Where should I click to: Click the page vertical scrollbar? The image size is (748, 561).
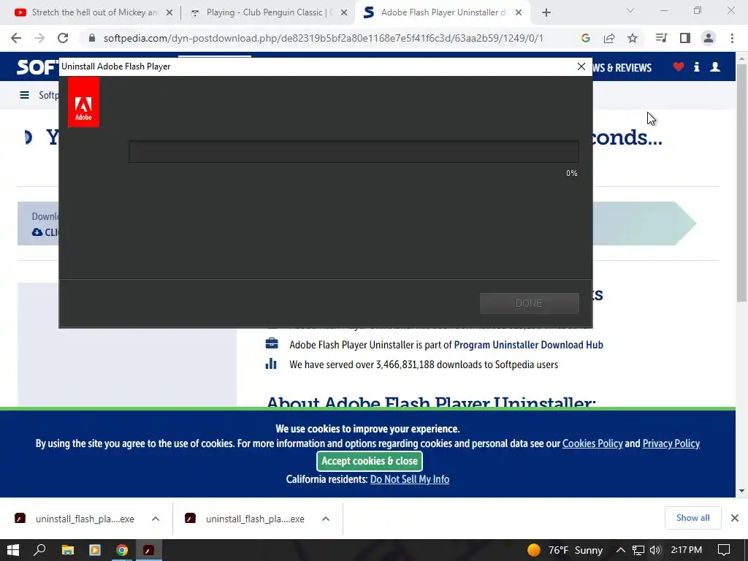[741, 182]
